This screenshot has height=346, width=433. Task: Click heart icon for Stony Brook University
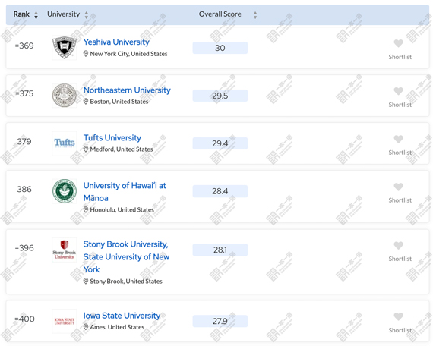398,245
